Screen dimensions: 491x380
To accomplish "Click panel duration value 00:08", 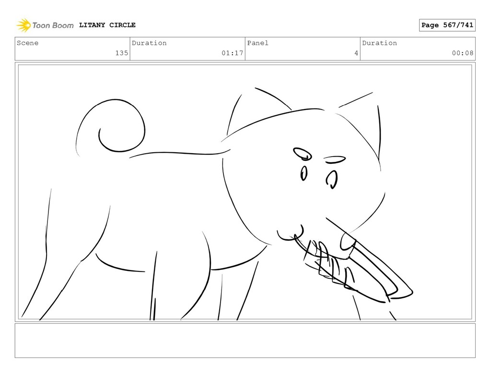I will click(x=463, y=53).
